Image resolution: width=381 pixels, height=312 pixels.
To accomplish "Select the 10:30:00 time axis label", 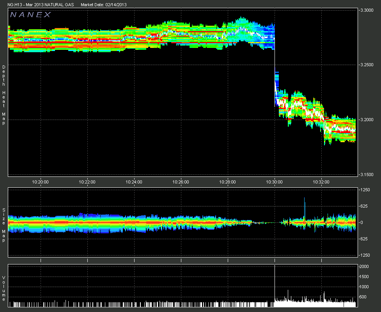I will (274, 182).
